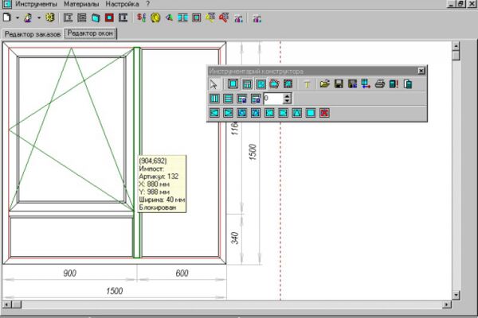Click the vertical 1500 total height label
The width and height of the screenshot is (478, 318).
click(x=253, y=152)
